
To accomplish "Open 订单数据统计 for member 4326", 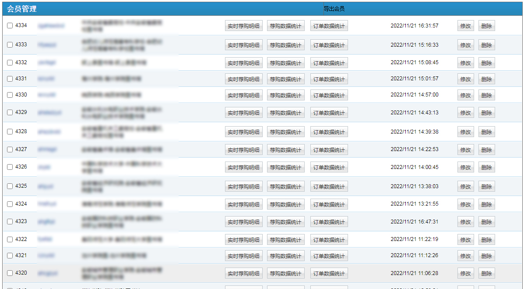I will click(329, 167).
